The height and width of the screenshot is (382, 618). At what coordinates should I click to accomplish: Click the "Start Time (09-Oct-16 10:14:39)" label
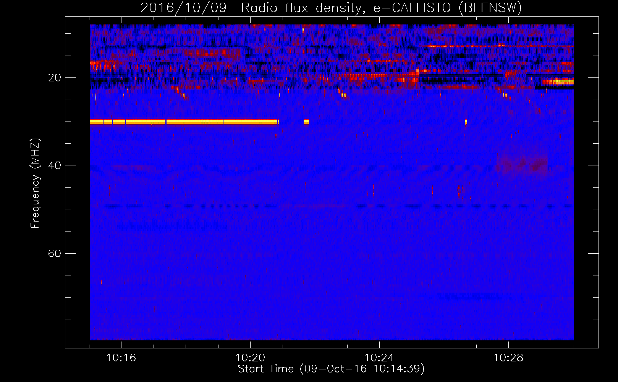coord(331,369)
